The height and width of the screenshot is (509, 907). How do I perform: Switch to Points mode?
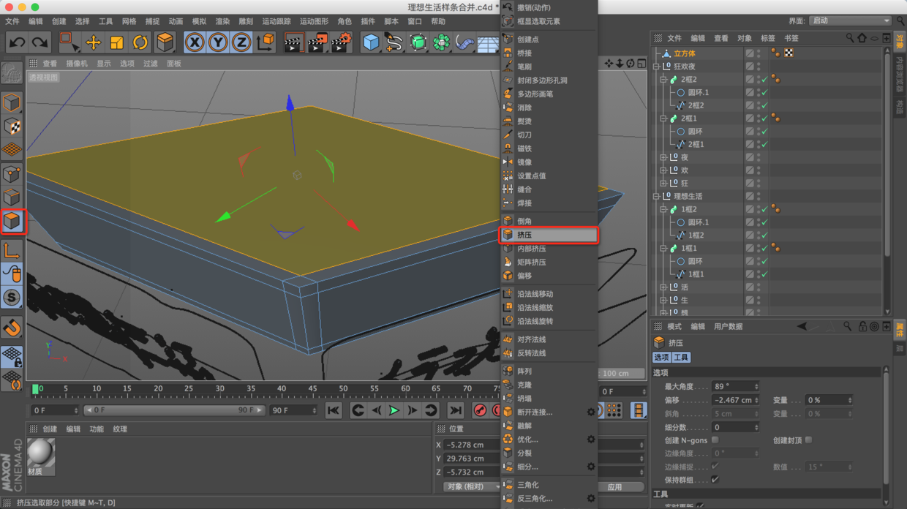(x=11, y=174)
